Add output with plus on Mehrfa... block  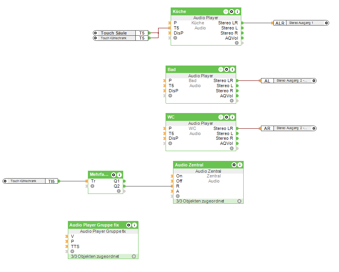(x=119, y=191)
